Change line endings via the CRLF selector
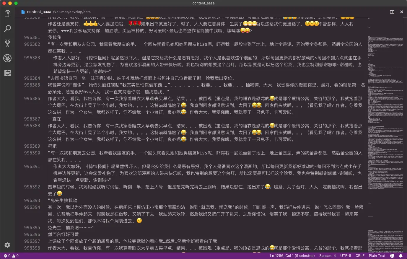This screenshot has width=407, height=259. (x=360, y=256)
